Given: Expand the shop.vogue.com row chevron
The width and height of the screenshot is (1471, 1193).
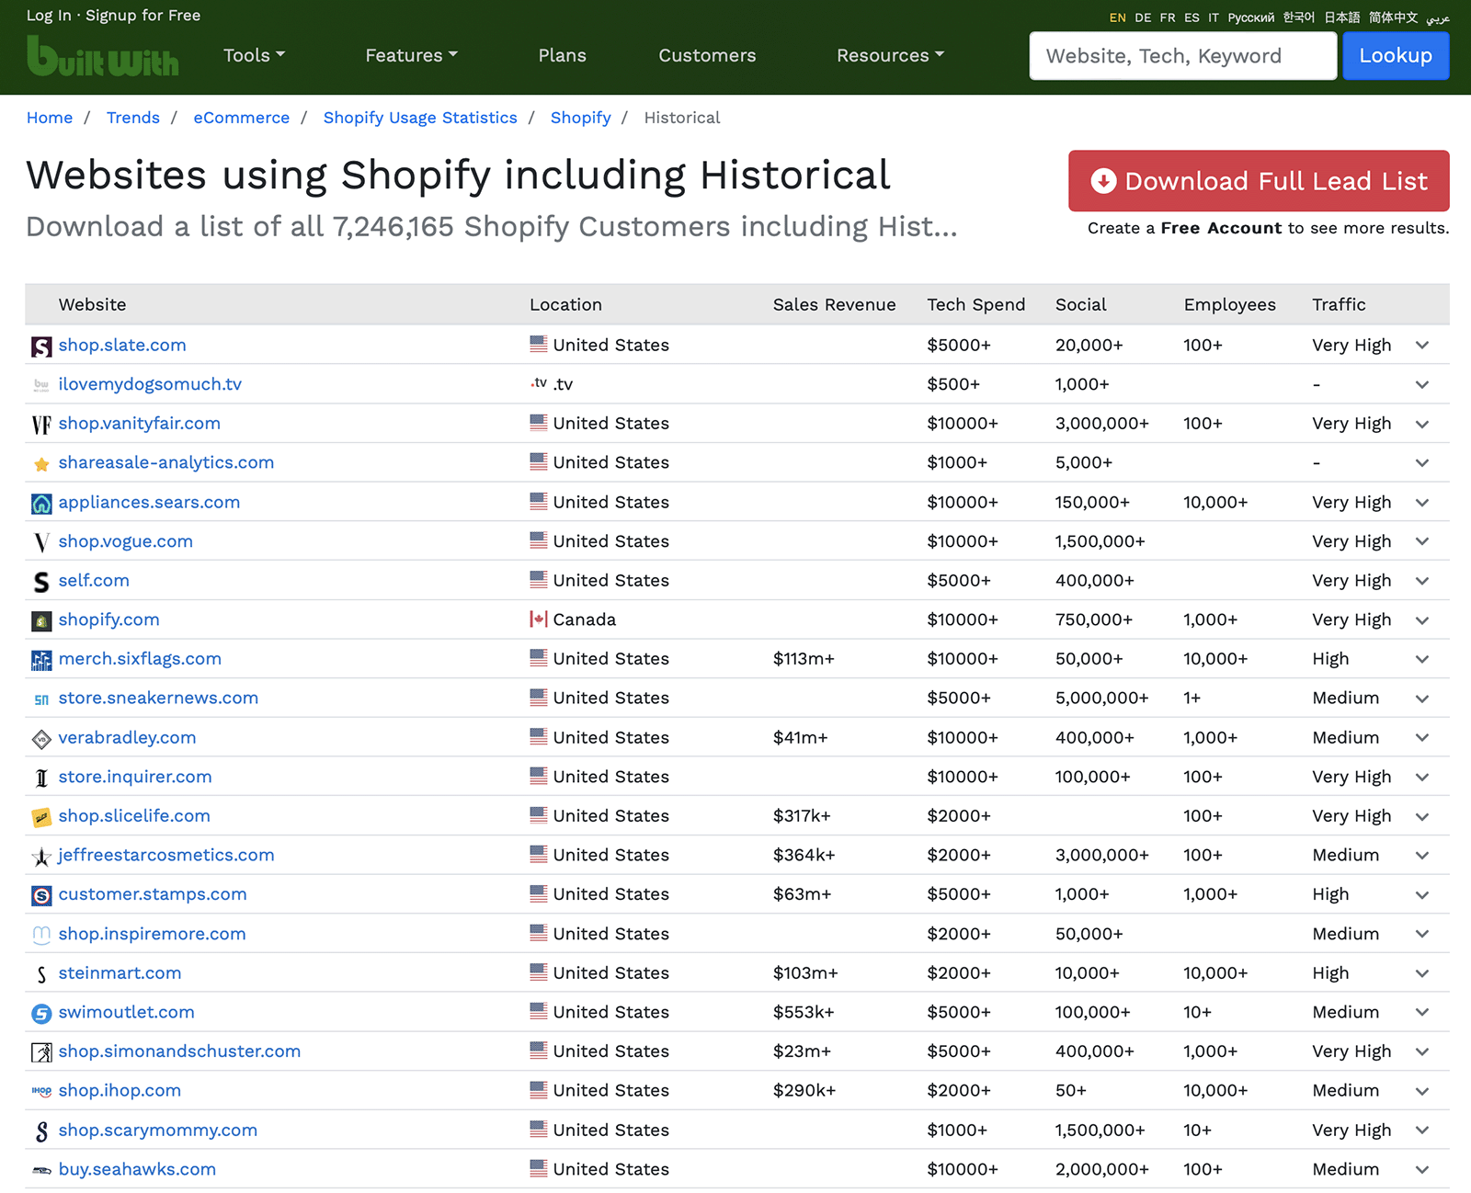Looking at the screenshot, I should coord(1422,541).
